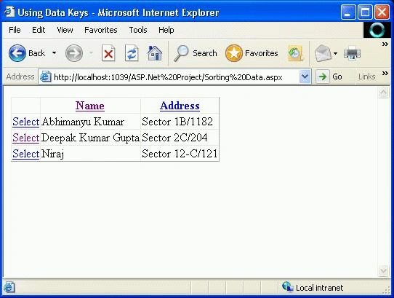Screen dimensions: 394x298
Task: Open the Back button history dropdown arrow
Action: [x=54, y=53]
